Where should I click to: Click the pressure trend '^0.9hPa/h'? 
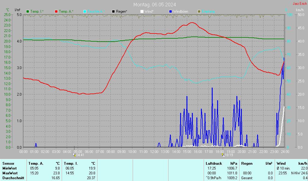(214, 178)
